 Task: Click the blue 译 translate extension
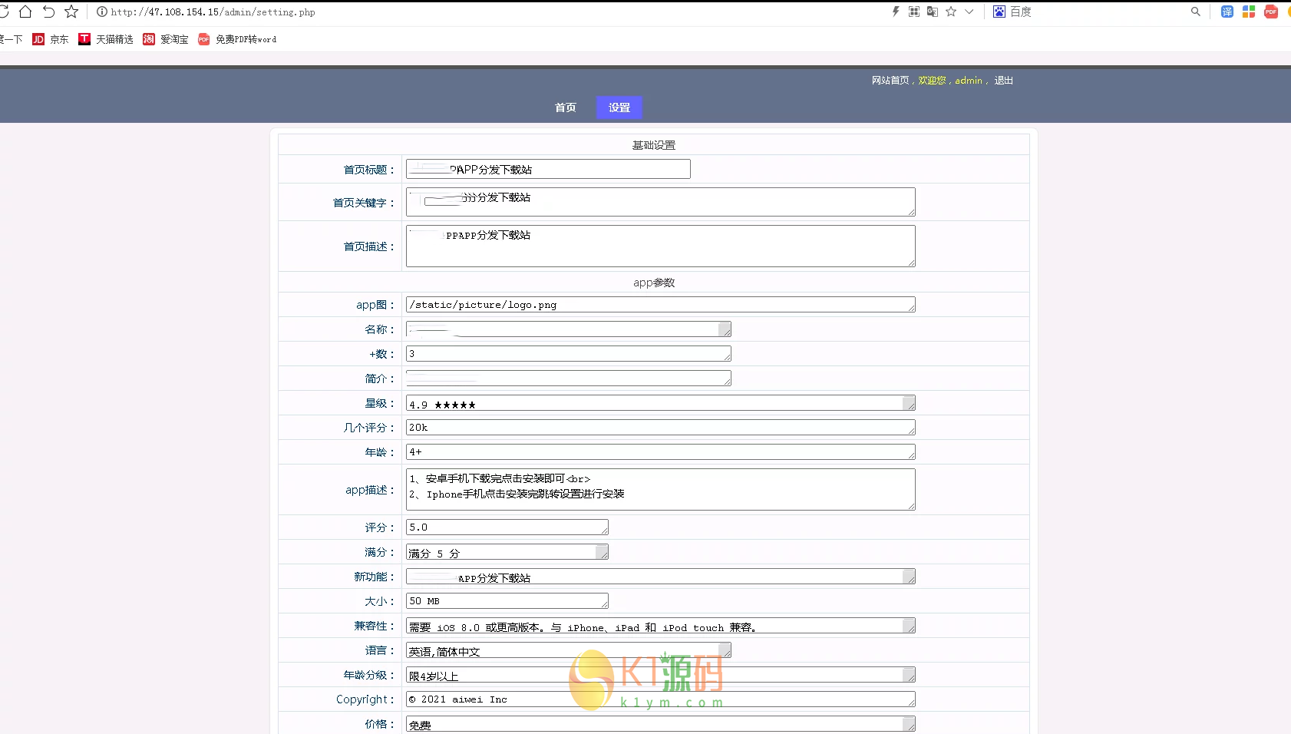tap(1227, 12)
